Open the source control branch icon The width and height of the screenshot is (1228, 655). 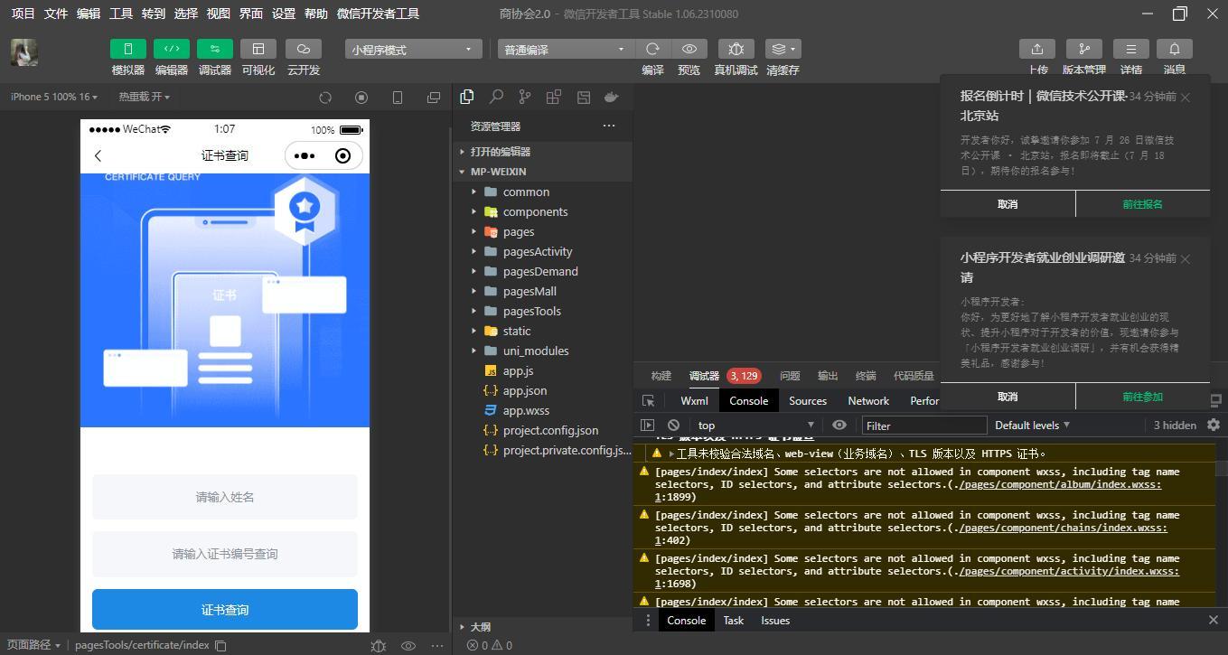point(525,97)
